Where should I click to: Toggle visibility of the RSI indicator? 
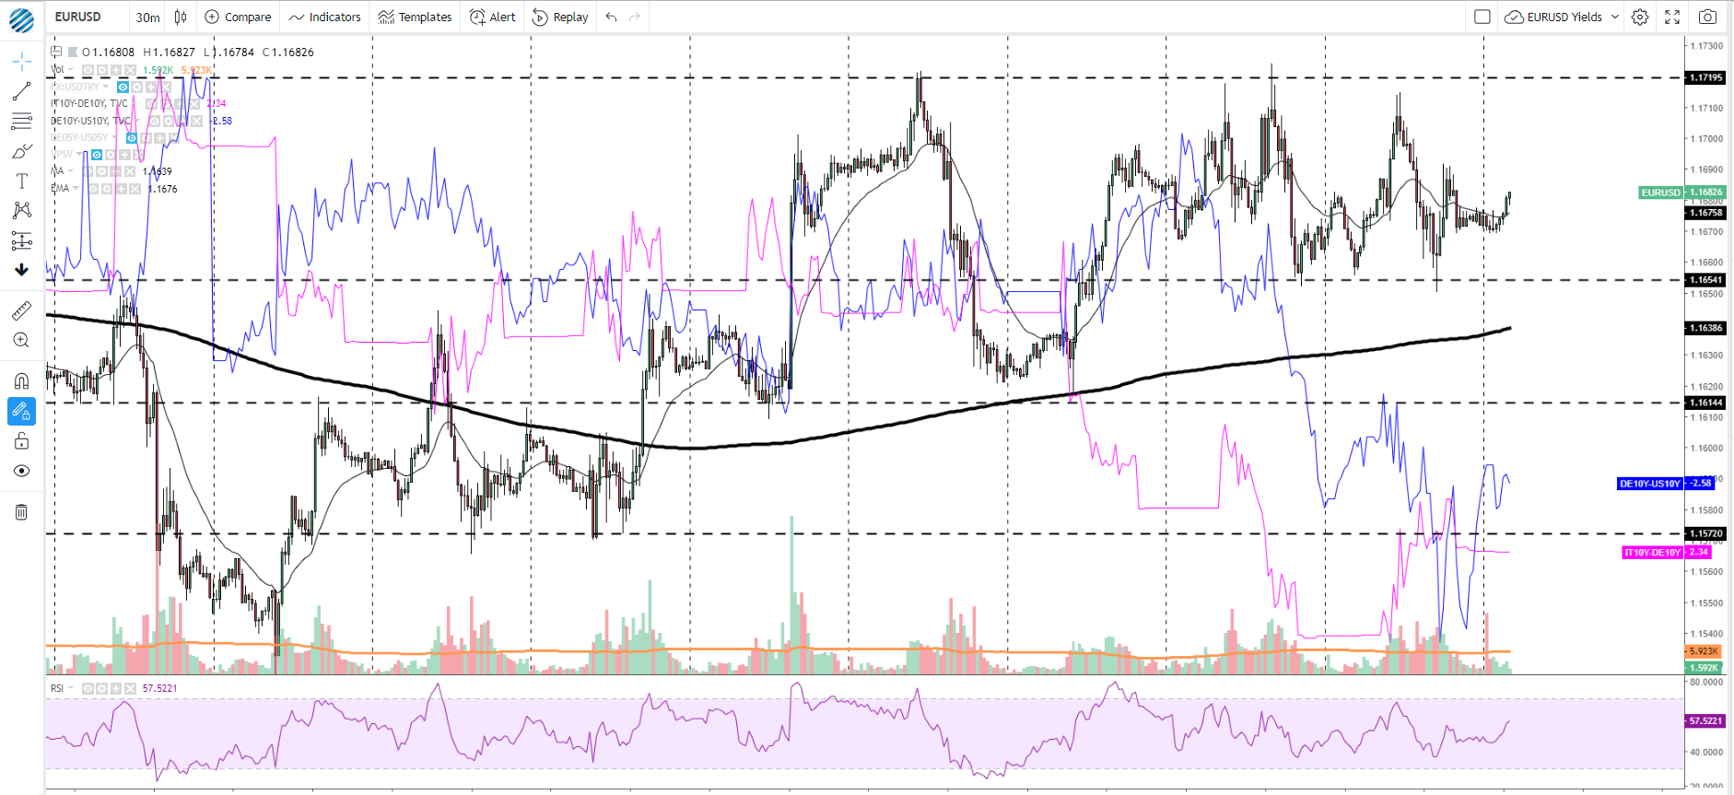[88, 688]
